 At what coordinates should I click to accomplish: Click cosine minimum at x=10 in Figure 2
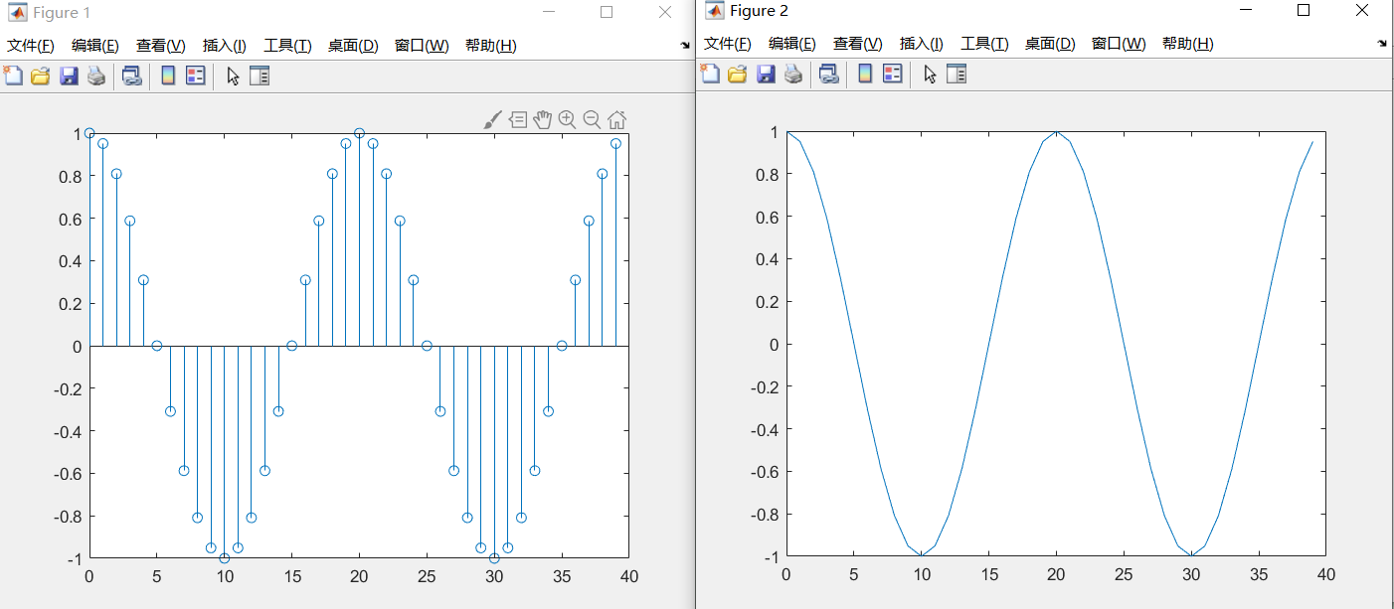tap(922, 555)
